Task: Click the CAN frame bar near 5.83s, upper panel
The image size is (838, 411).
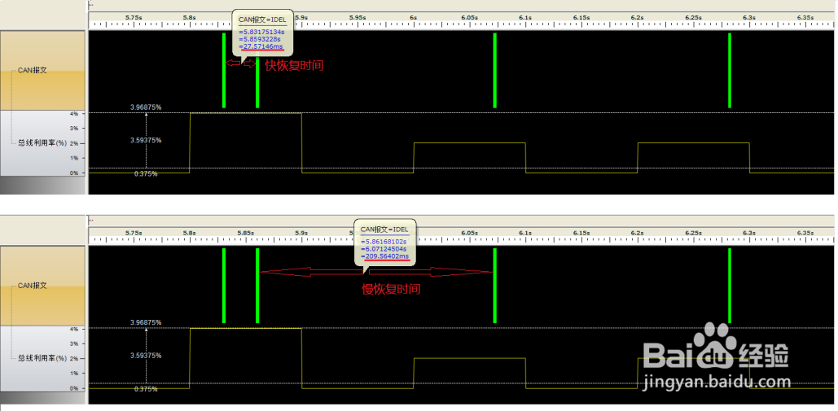Action: pyautogui.click(x=224, y=71)
